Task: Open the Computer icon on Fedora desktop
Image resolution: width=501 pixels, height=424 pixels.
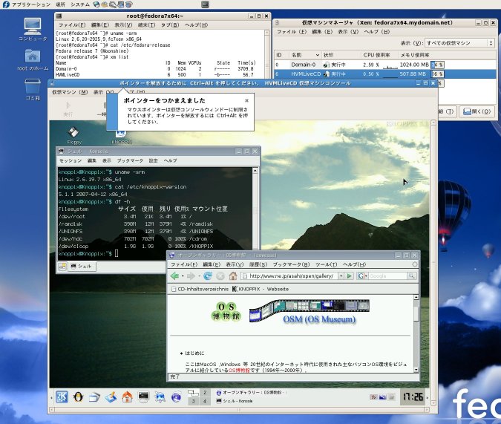Action: point(33,30)
